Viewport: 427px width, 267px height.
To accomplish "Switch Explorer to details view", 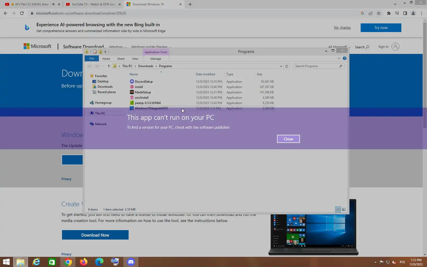I will [x=338, y=209].
